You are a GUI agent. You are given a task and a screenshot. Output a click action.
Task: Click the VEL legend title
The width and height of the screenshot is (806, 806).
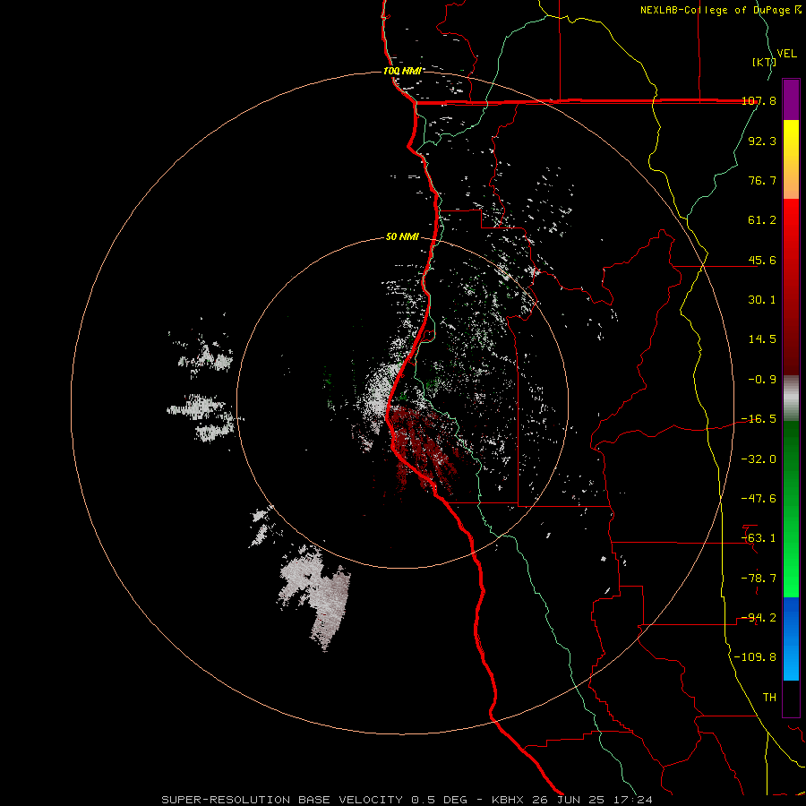coord(786,54)
